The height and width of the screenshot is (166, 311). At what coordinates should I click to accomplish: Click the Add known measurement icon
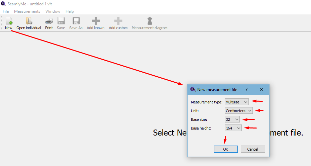(x=96, y=21)
